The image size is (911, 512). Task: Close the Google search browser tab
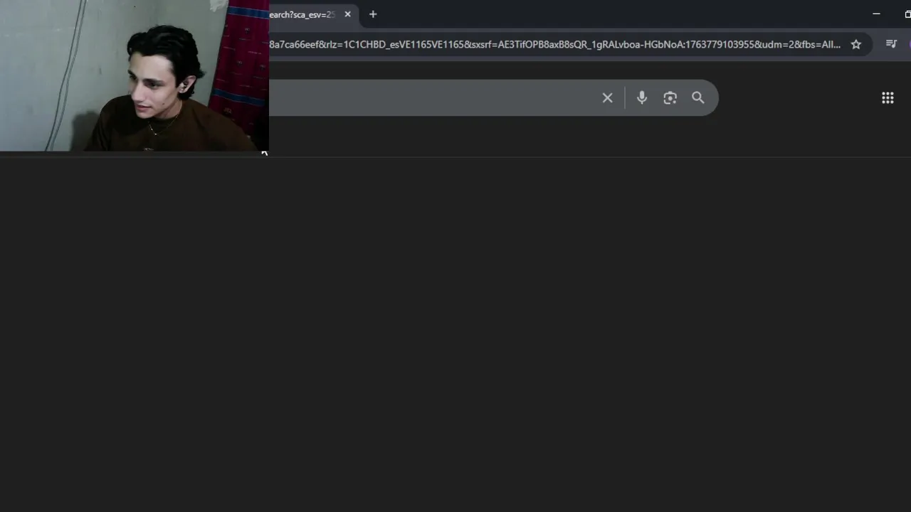(347, 14)
